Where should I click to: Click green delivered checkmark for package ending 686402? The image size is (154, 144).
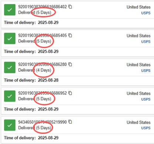[x=10, y=10]
